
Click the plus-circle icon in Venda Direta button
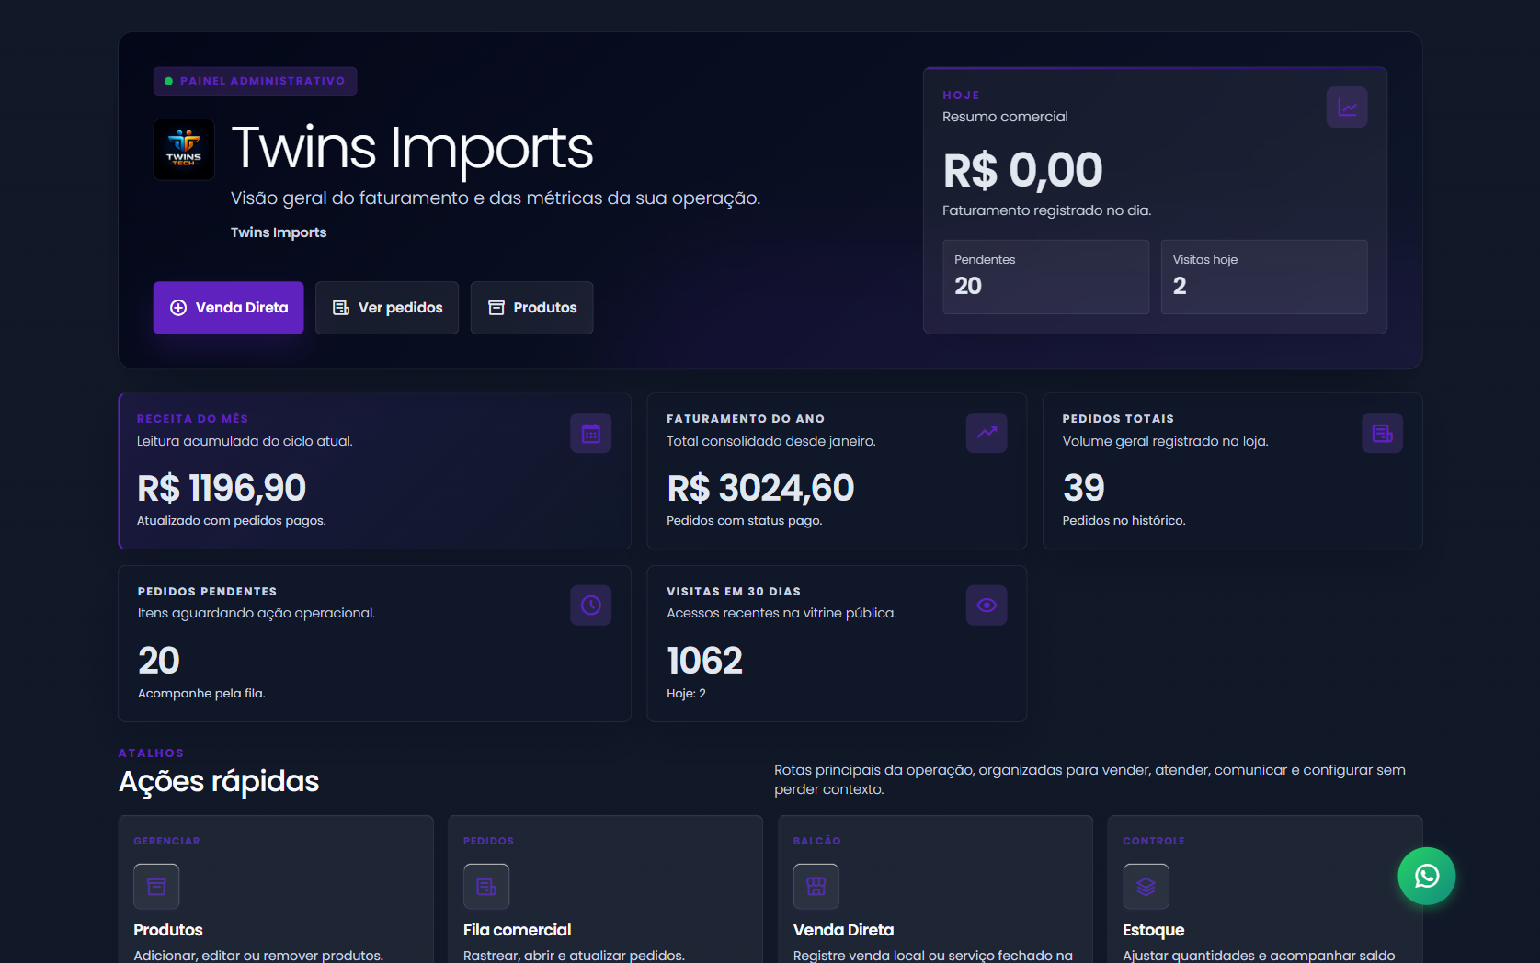[x=178, y=308]
